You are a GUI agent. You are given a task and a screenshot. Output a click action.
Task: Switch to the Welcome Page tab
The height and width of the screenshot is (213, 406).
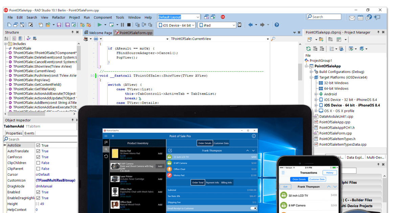coord(100,32)
